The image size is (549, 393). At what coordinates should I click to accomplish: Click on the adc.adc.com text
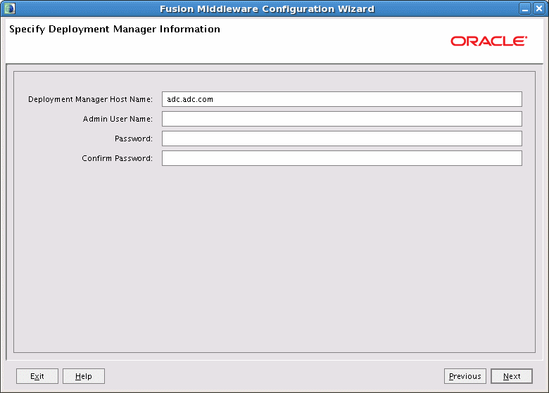coord(190,99)
